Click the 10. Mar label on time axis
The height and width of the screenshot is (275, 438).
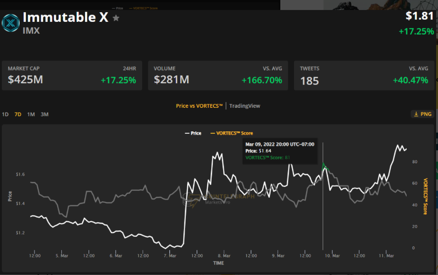pyautogui.click(x=332, y=256)
